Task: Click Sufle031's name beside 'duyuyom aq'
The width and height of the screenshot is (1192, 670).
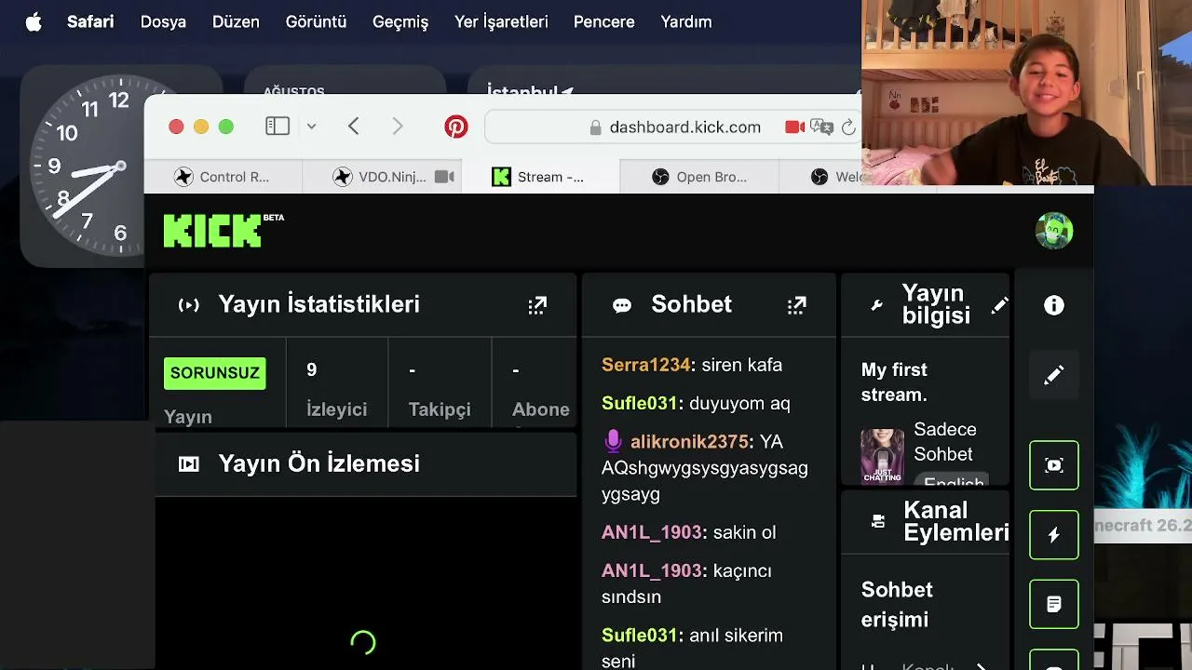Action: 642,404
